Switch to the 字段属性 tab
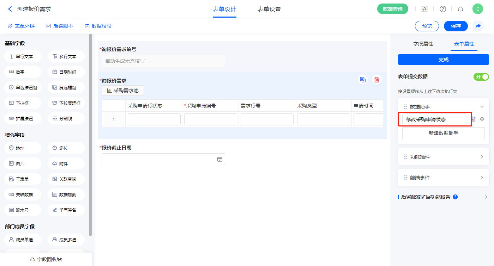 point(423,44)
